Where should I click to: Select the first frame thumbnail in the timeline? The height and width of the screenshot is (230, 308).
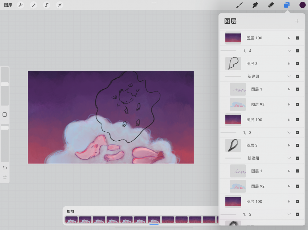[71, 220]
